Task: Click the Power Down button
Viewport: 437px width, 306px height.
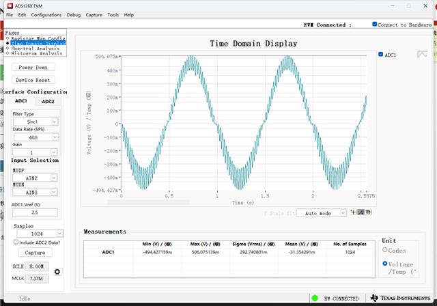Action: click(33, 67)
